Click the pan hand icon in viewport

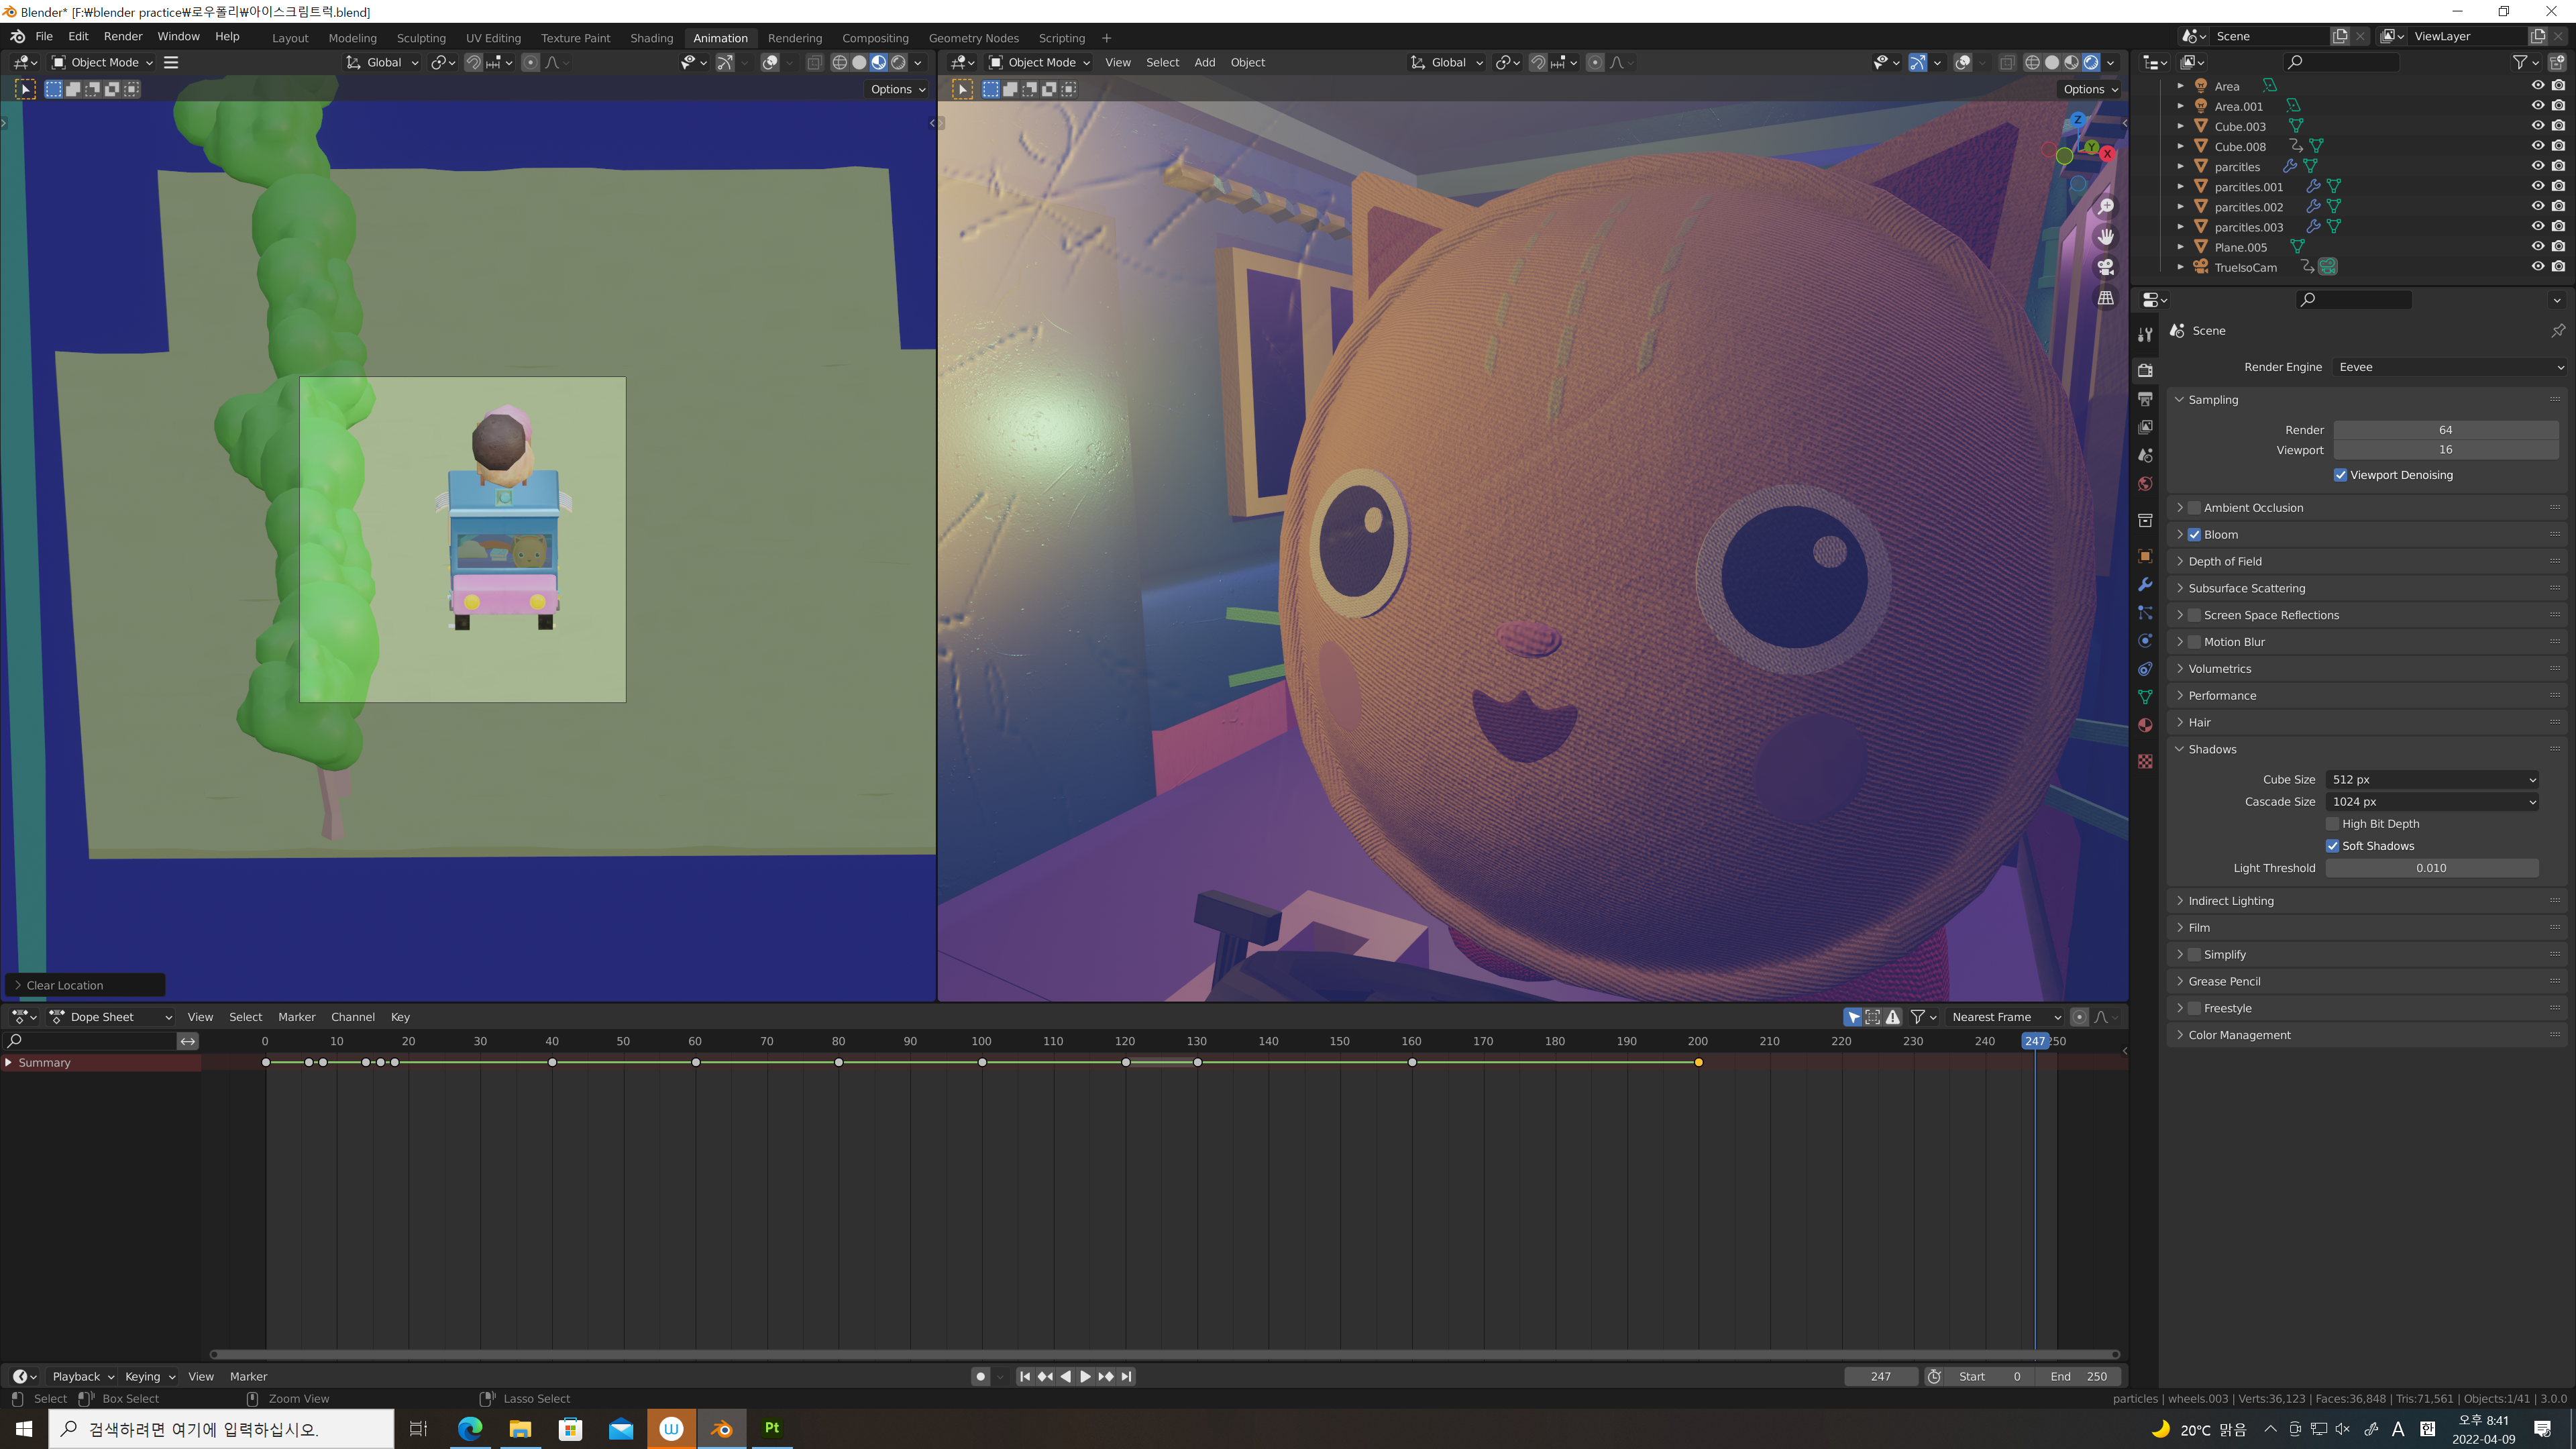pyautogui.click(x=2106, y=237)
